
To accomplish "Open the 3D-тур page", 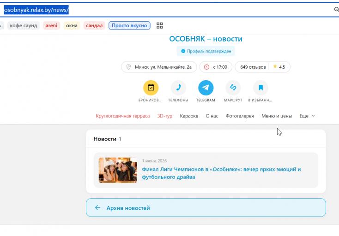I will (165, 116).
